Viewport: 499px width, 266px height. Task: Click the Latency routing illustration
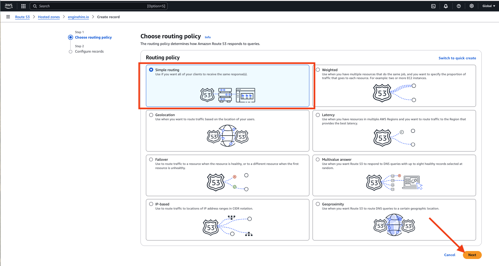(394, 138)
